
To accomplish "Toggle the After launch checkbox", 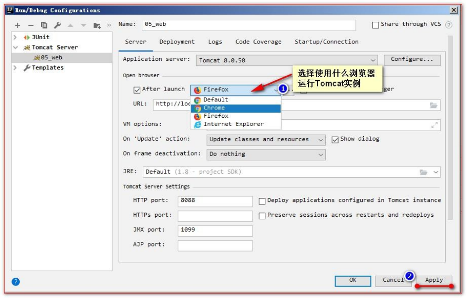I will pos(137,90).
